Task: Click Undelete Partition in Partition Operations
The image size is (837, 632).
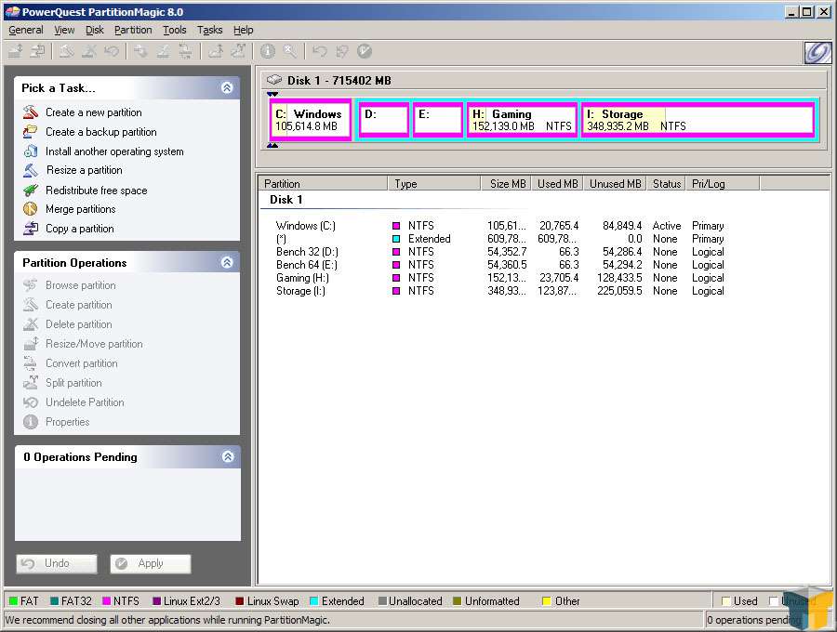Action: point(85,402)
